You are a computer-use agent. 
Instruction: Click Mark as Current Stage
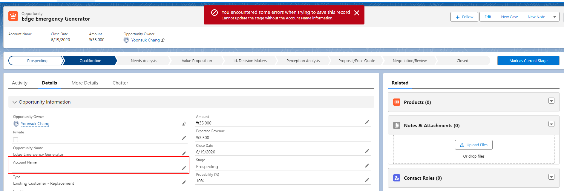coord(528,61)
